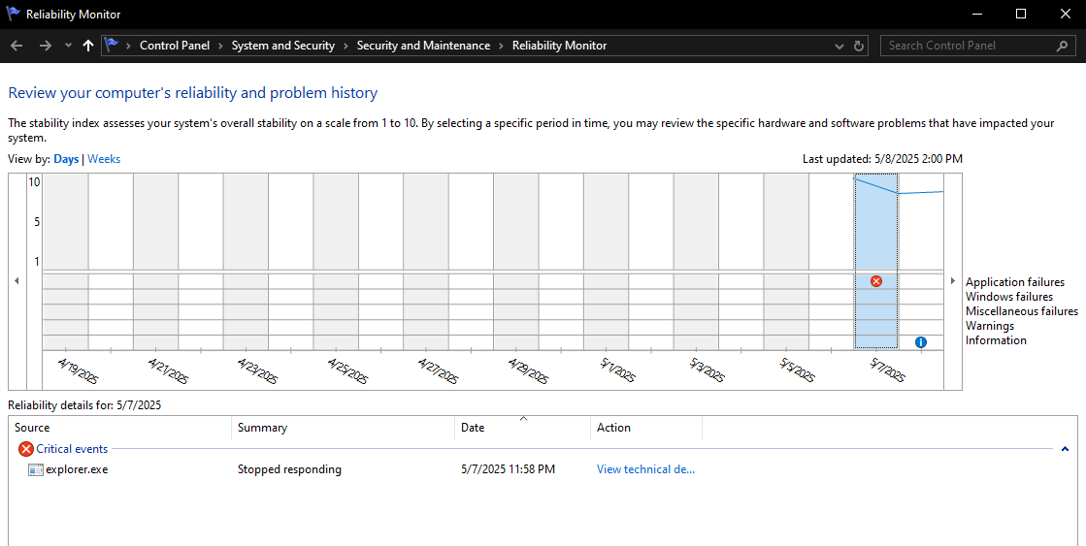The image size is (1086, 546).
Task: Expand the address bar history dropdown
Action: [x=839, y=47]
